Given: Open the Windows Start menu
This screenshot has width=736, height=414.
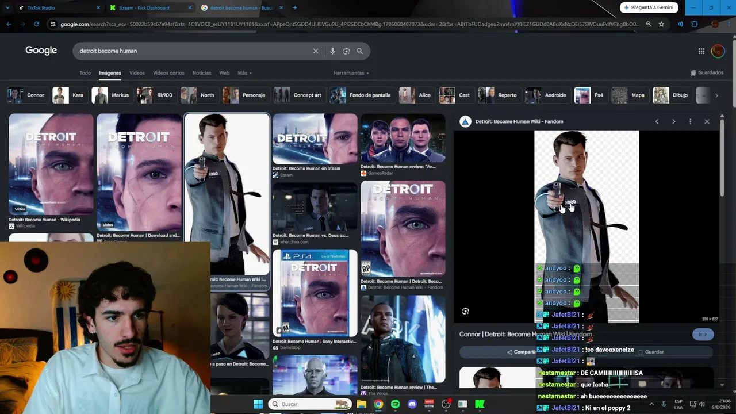Looking at the screenshot, I should [x=258, y=404].
